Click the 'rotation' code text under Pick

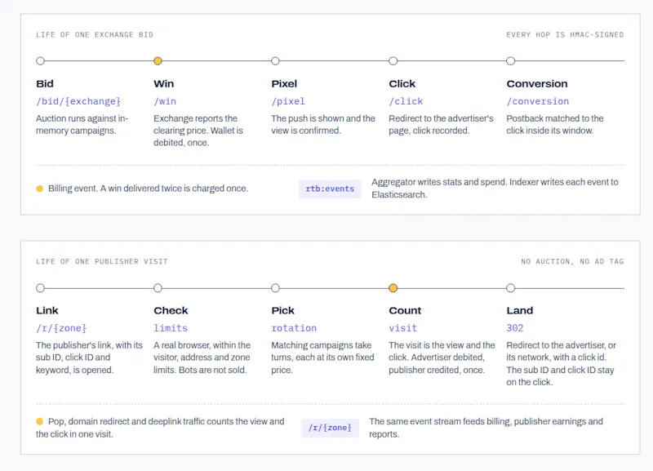tap(294, 328)
